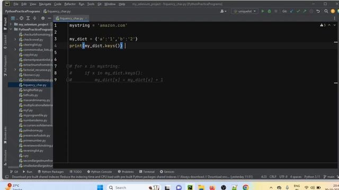
Task: Run the uniquelist configuration with green play
Action: tap(263, 11)
